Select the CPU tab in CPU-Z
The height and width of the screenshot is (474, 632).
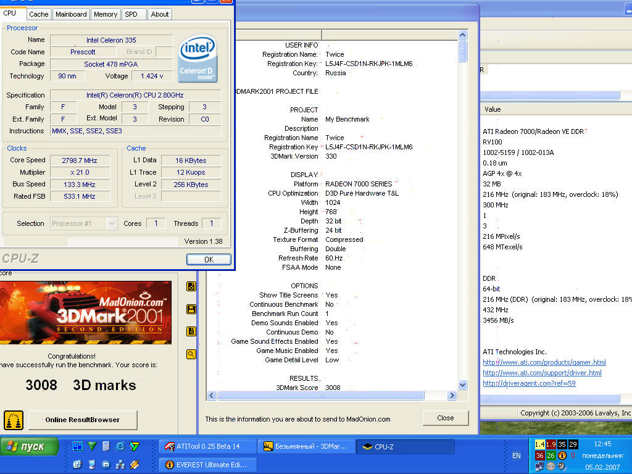tap(13, 14)
